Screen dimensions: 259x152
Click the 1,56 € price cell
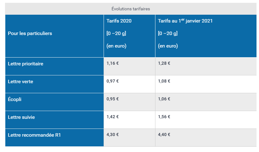pos(206,120)
